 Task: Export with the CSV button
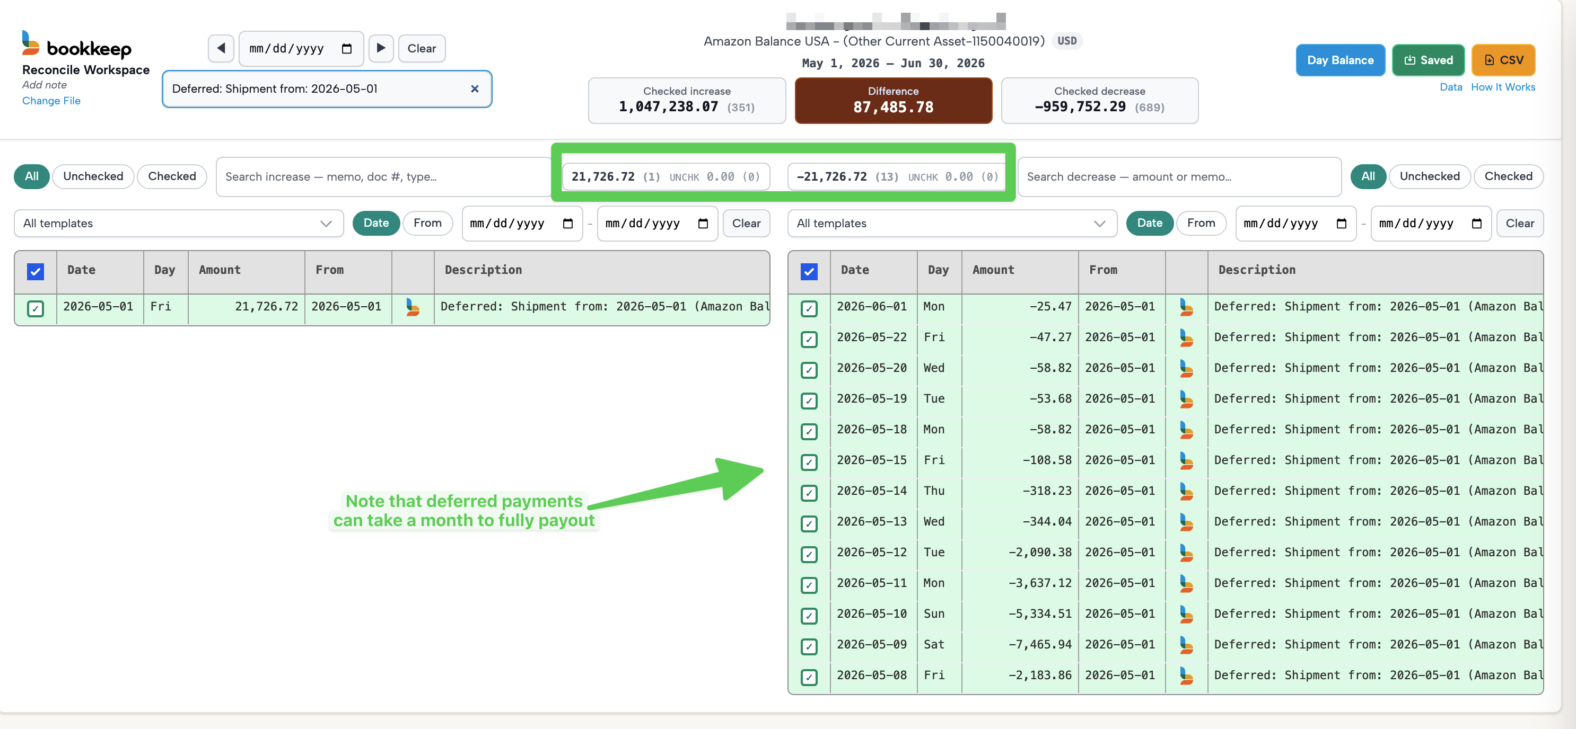tap(1503, 60)
